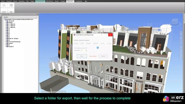Screen dimensions: 185x104
Task: Click the layer icon beside M1
Action: pyautogui.click(x=7, y=29)
